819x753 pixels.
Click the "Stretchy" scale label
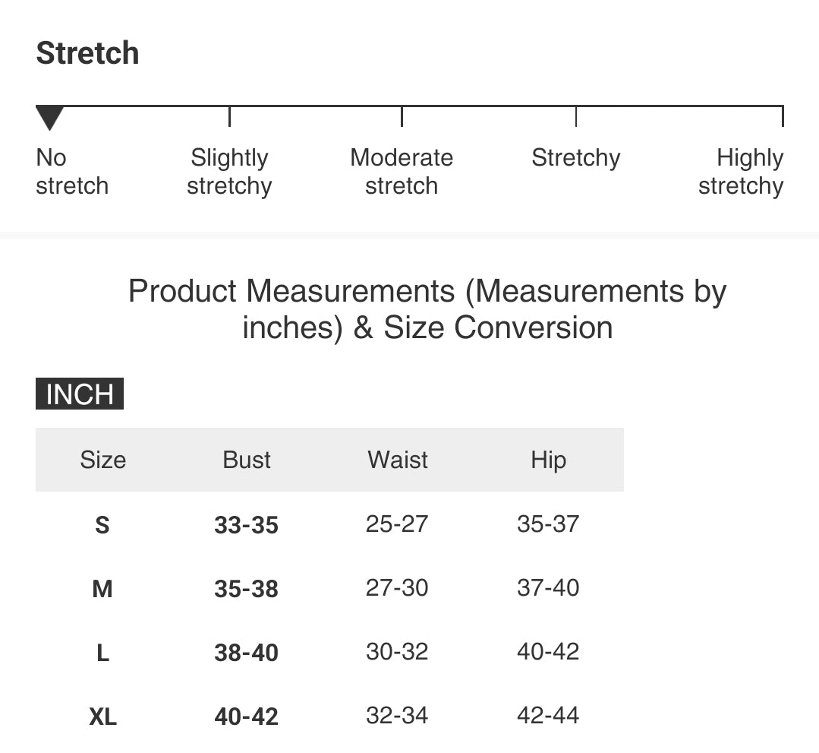575,158
